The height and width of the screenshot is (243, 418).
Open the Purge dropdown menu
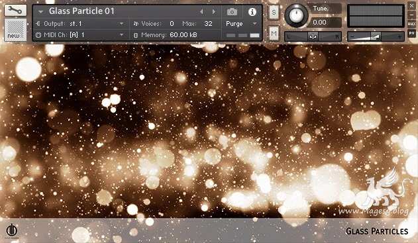[x=254, y=24]
